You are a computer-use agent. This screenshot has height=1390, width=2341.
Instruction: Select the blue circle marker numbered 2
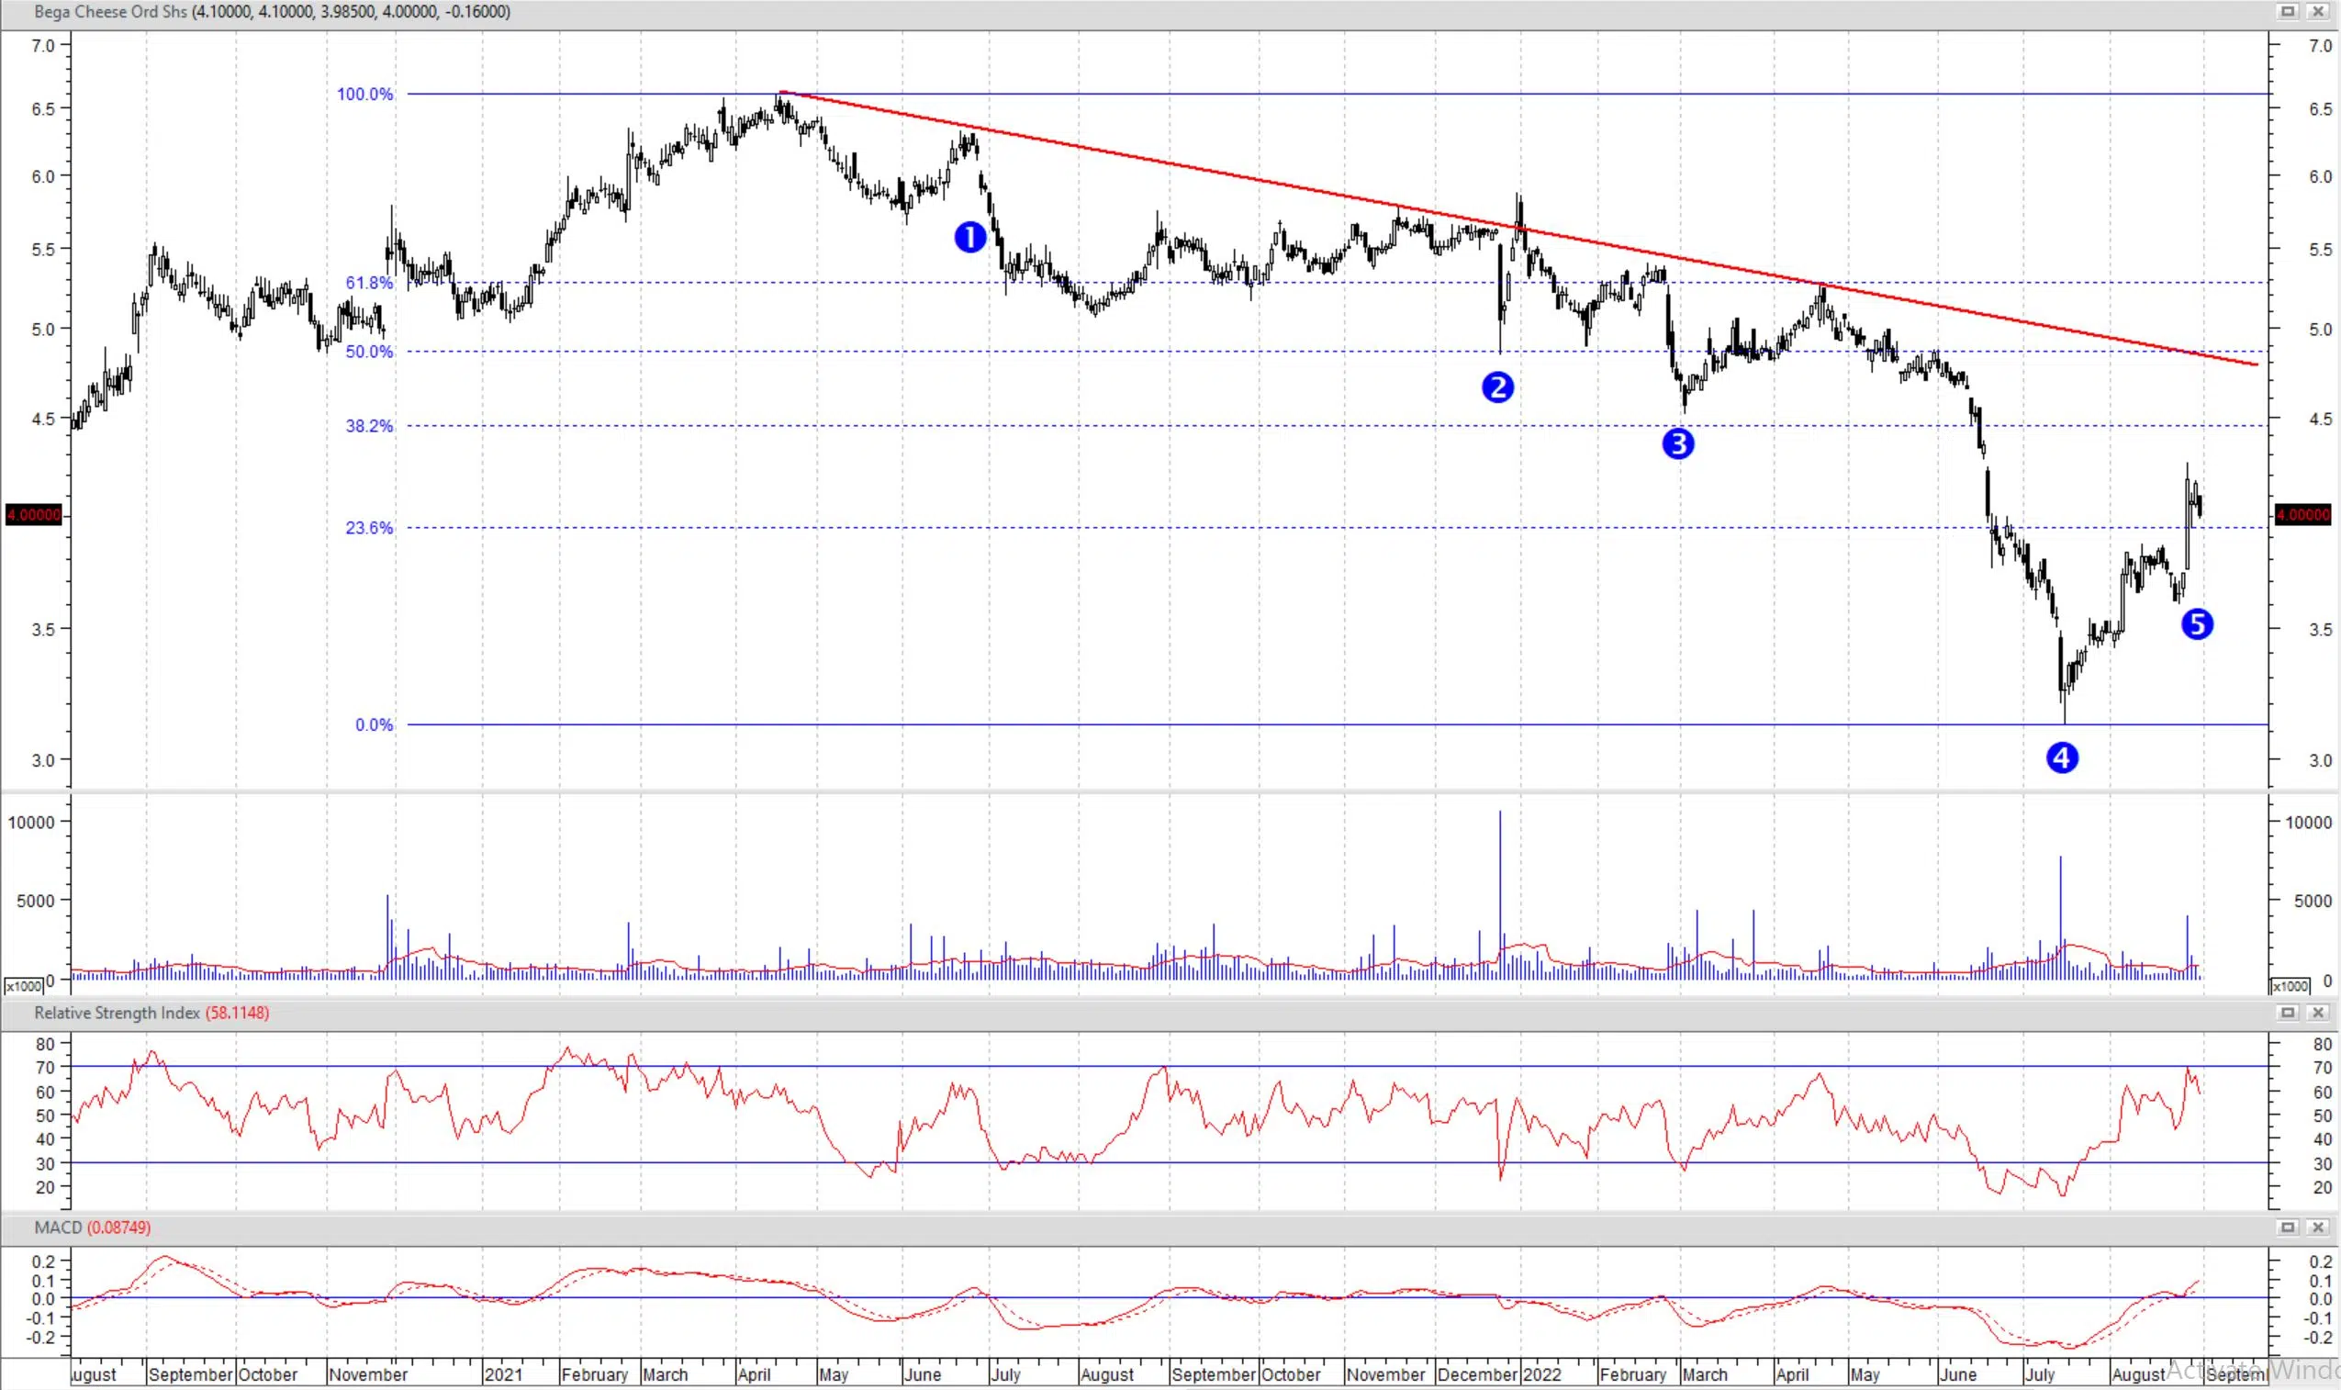1497,387
